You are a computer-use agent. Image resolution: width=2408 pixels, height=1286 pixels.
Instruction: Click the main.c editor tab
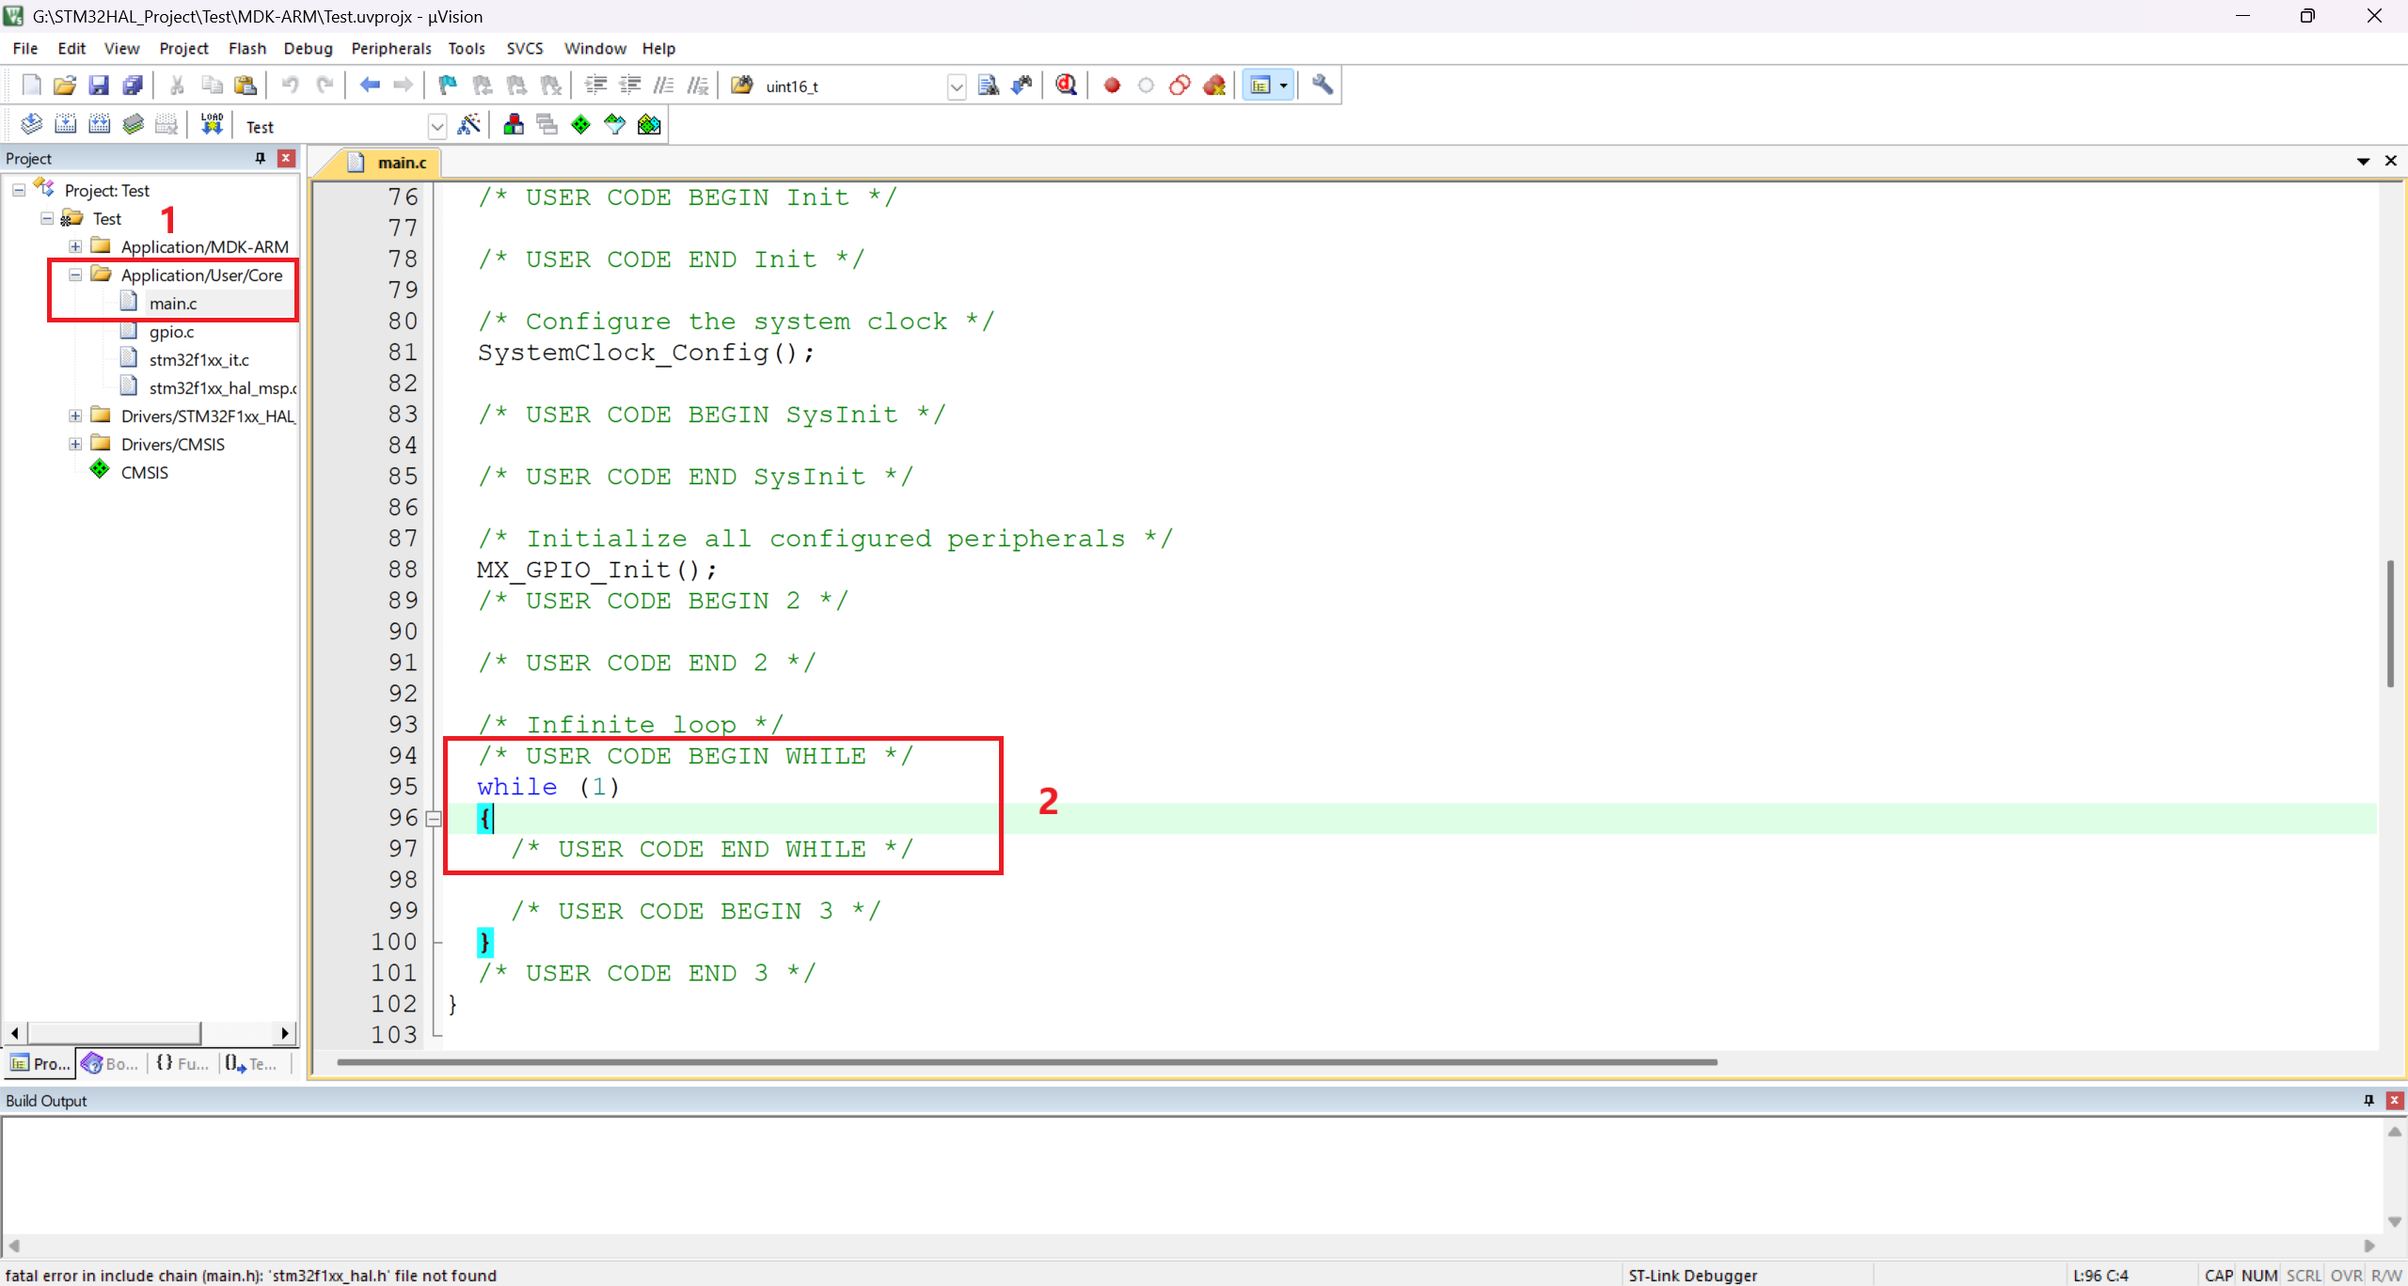click(x=401, y=163)
